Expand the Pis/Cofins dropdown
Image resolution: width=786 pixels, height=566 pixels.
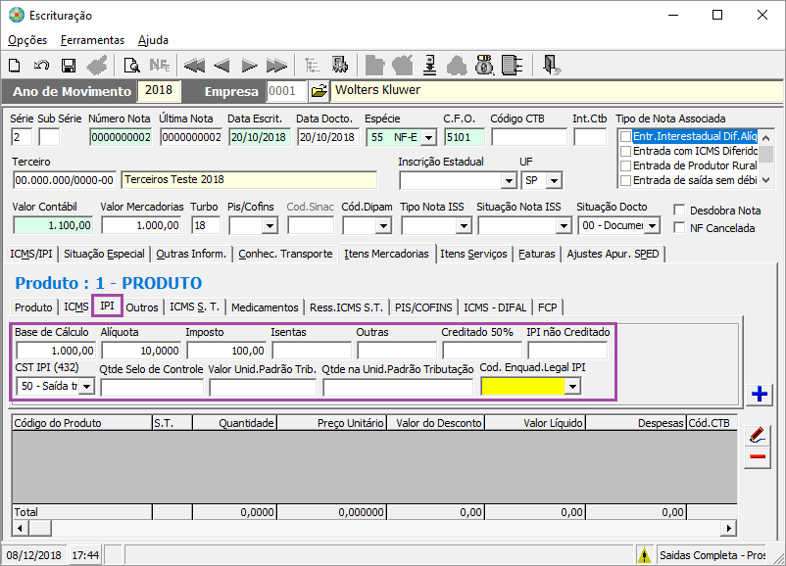(270, 226)
